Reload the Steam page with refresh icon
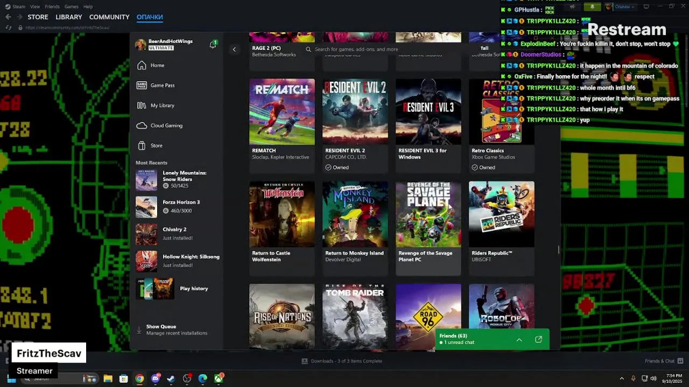689x387 pixels. (x=8, y=27)
